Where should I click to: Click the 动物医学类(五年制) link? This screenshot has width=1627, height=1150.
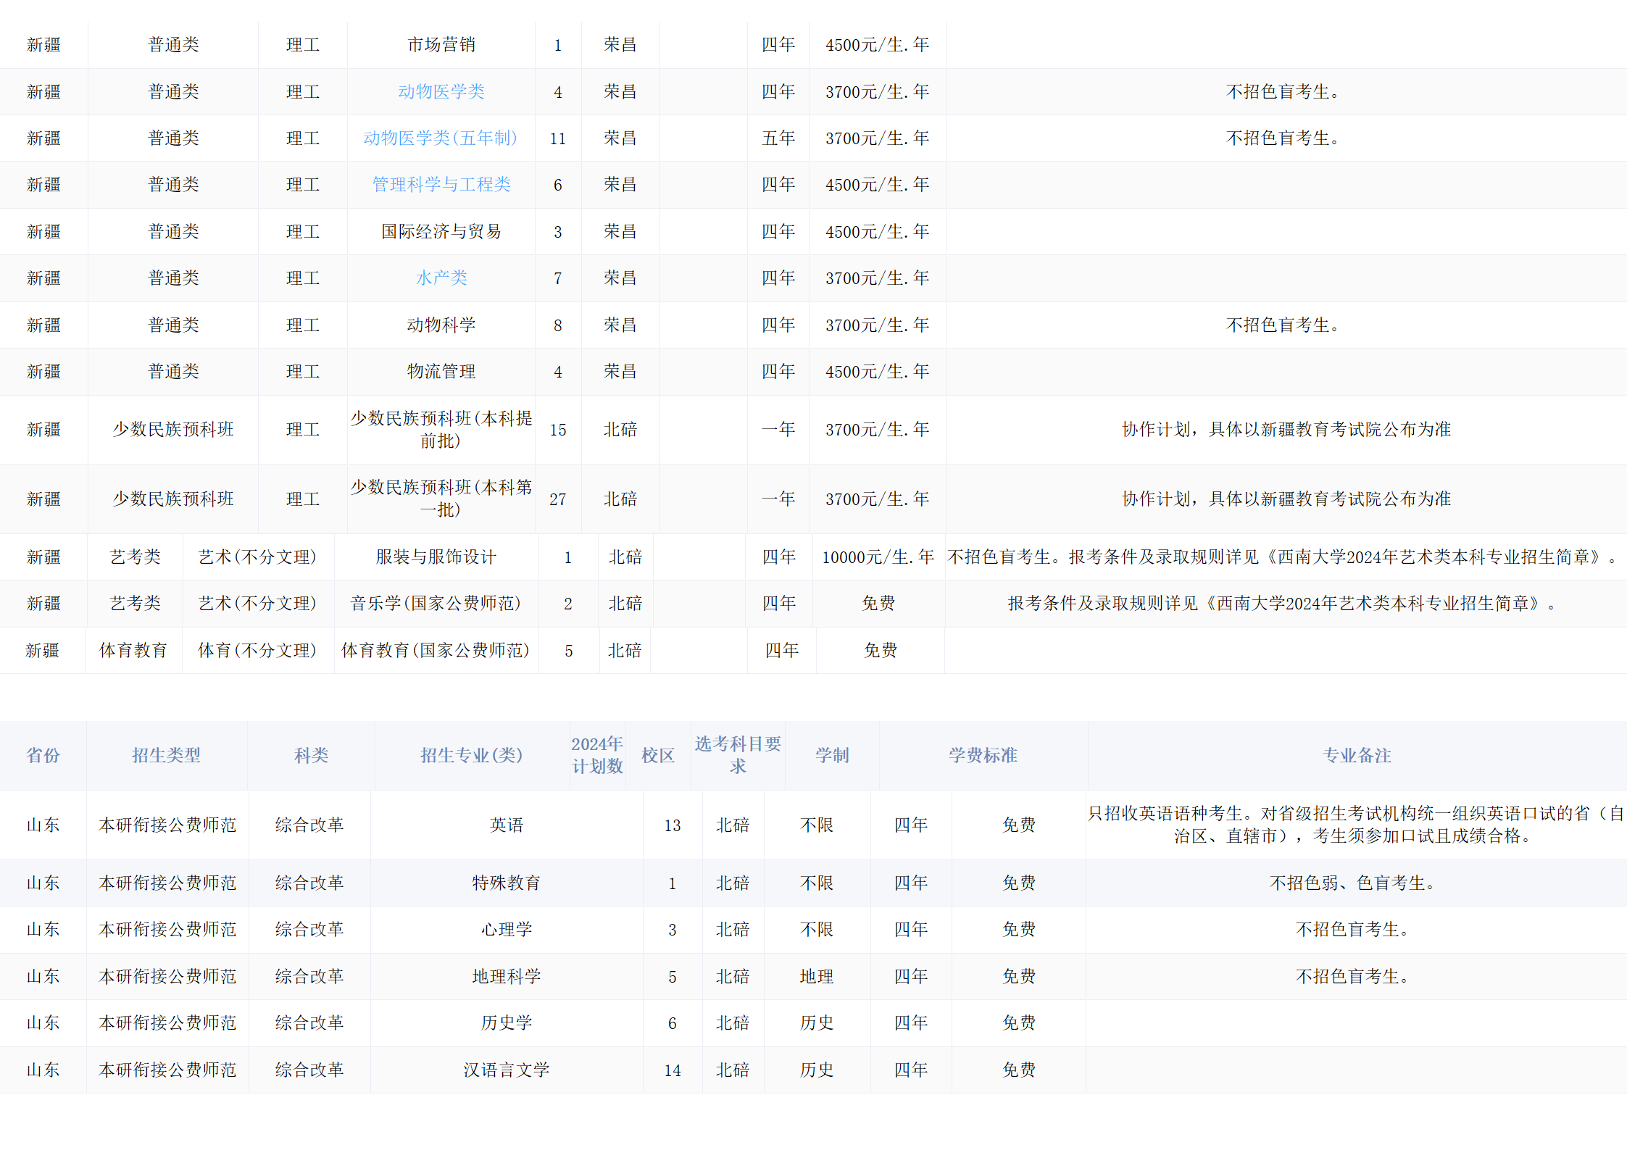(x=441, y=138)
